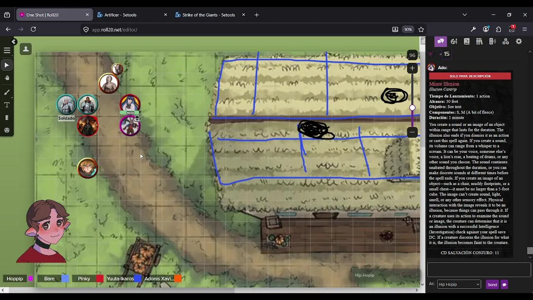Pick the paintbrush Draw tool
The width and height of the screenshot is (533, 300).
coord(7,92)
